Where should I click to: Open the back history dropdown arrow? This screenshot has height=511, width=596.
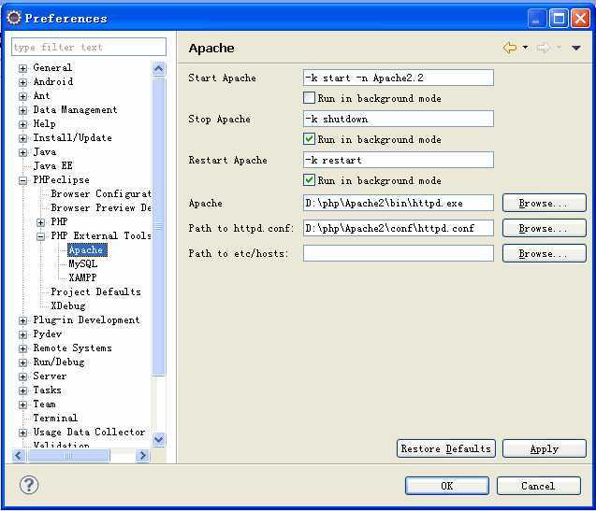(x=525, y=48)
